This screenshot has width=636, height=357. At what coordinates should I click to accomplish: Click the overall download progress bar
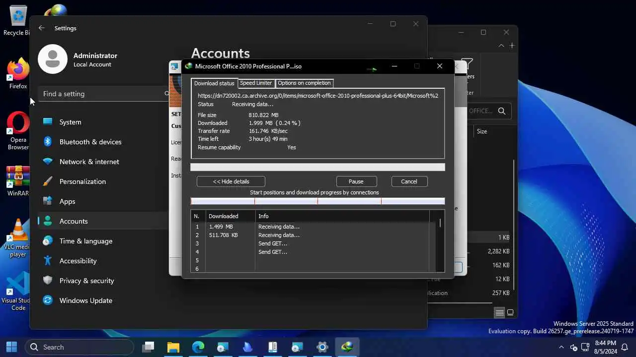point(318,167)
